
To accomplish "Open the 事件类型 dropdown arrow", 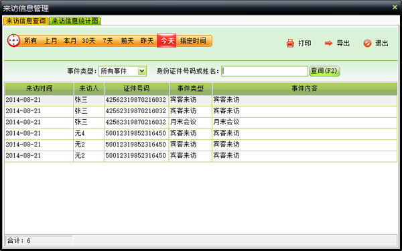I will coord(142,71).
